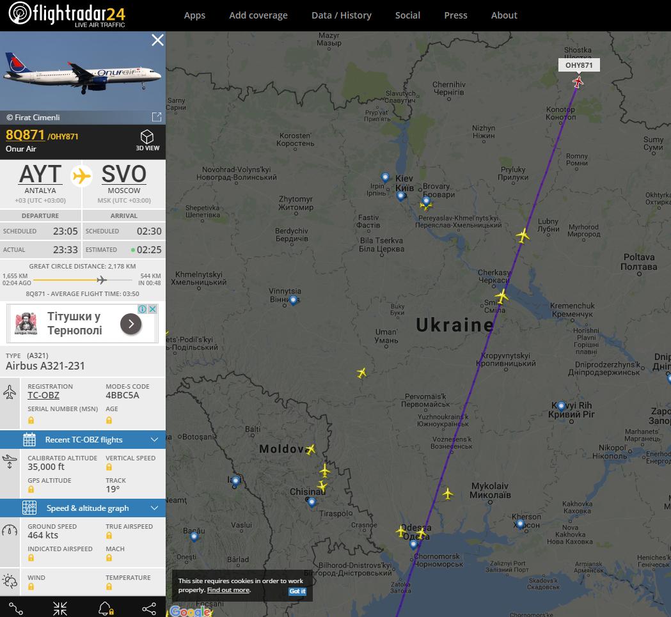Viewport: 671px width, 617px height.
Task: Select yellow aircraft near Smila
Action: point(501,295)
